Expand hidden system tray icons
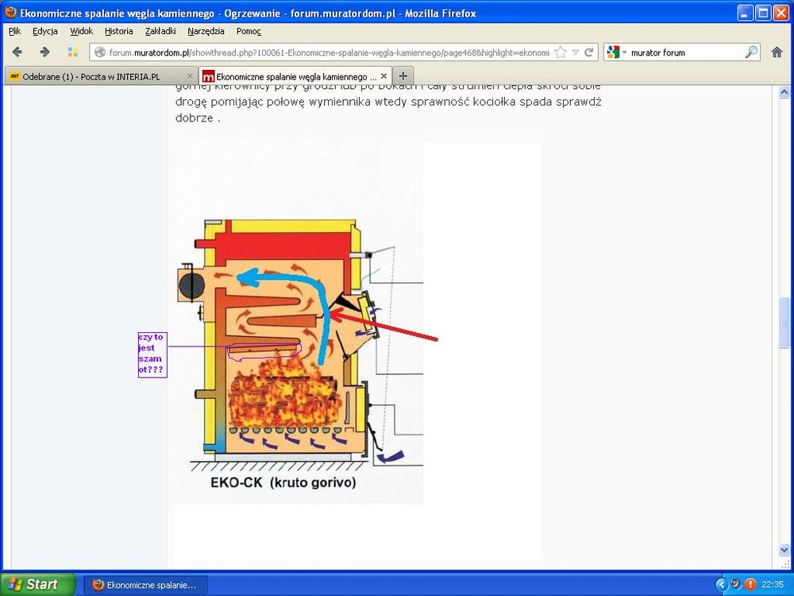This screenshot has height=596, width=794. (x=721, y=584)
